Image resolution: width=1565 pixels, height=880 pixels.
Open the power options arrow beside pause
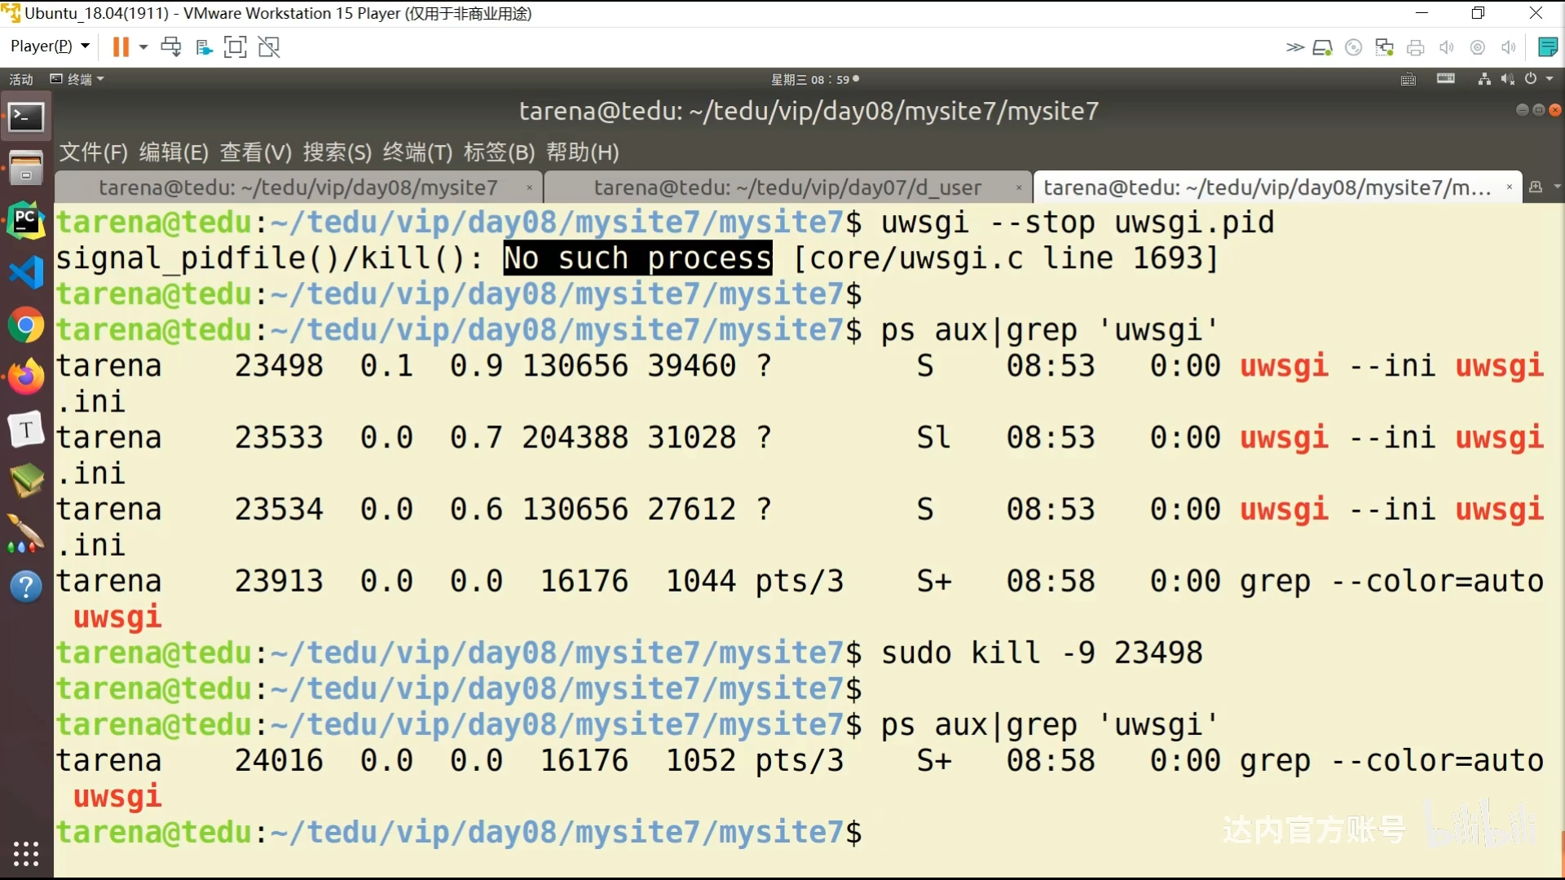(x=143, y=47)
